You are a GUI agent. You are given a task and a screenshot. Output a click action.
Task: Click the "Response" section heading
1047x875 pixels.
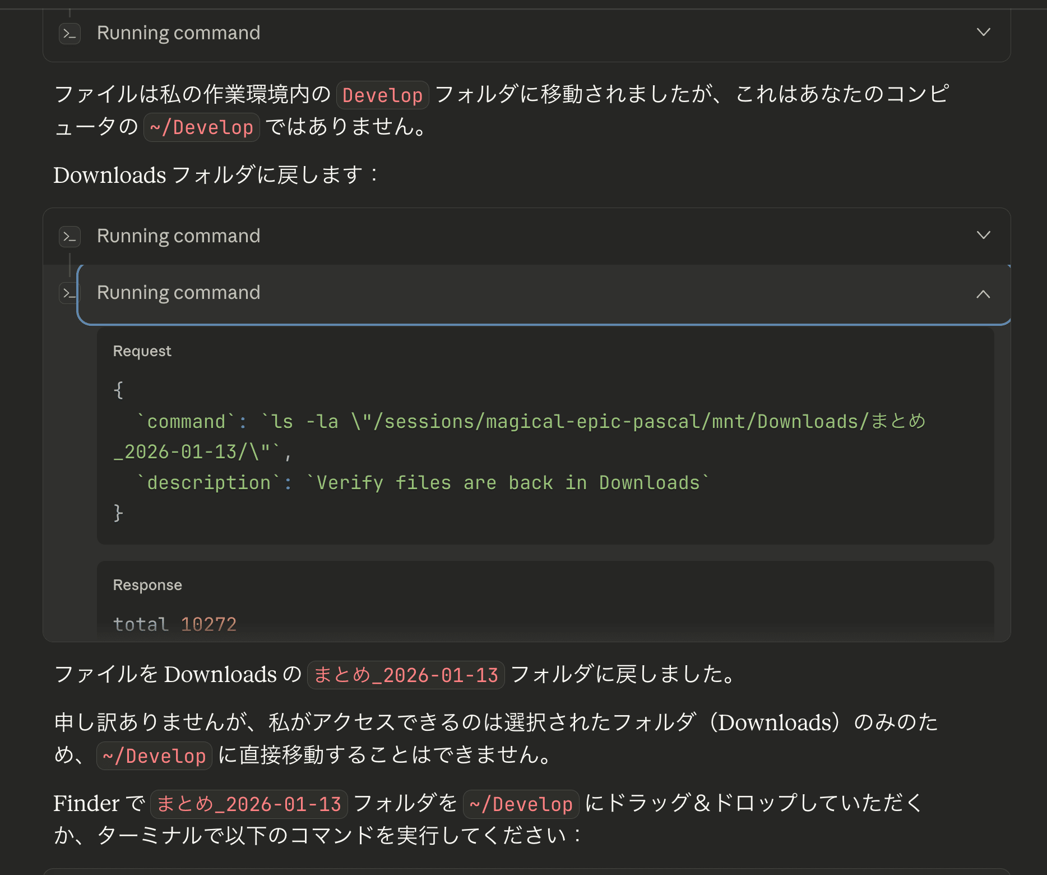pos(147,585)
